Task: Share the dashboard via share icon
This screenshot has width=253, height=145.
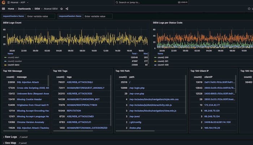Action: pyautogui.click(x=67, y=9)
